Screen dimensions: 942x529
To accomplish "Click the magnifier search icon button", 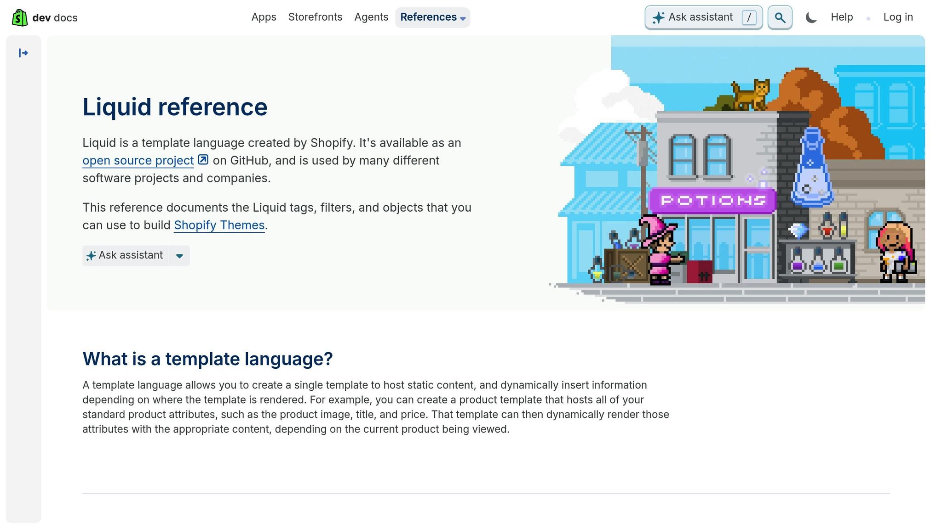I will (780, 17).
